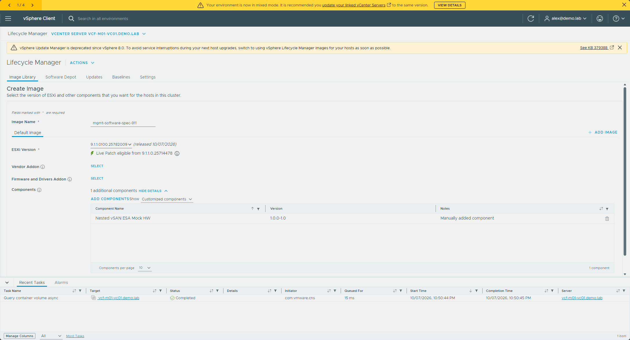630x340 pixels.
Task: Switch to the Baselines tab
Action: [121, 77]
